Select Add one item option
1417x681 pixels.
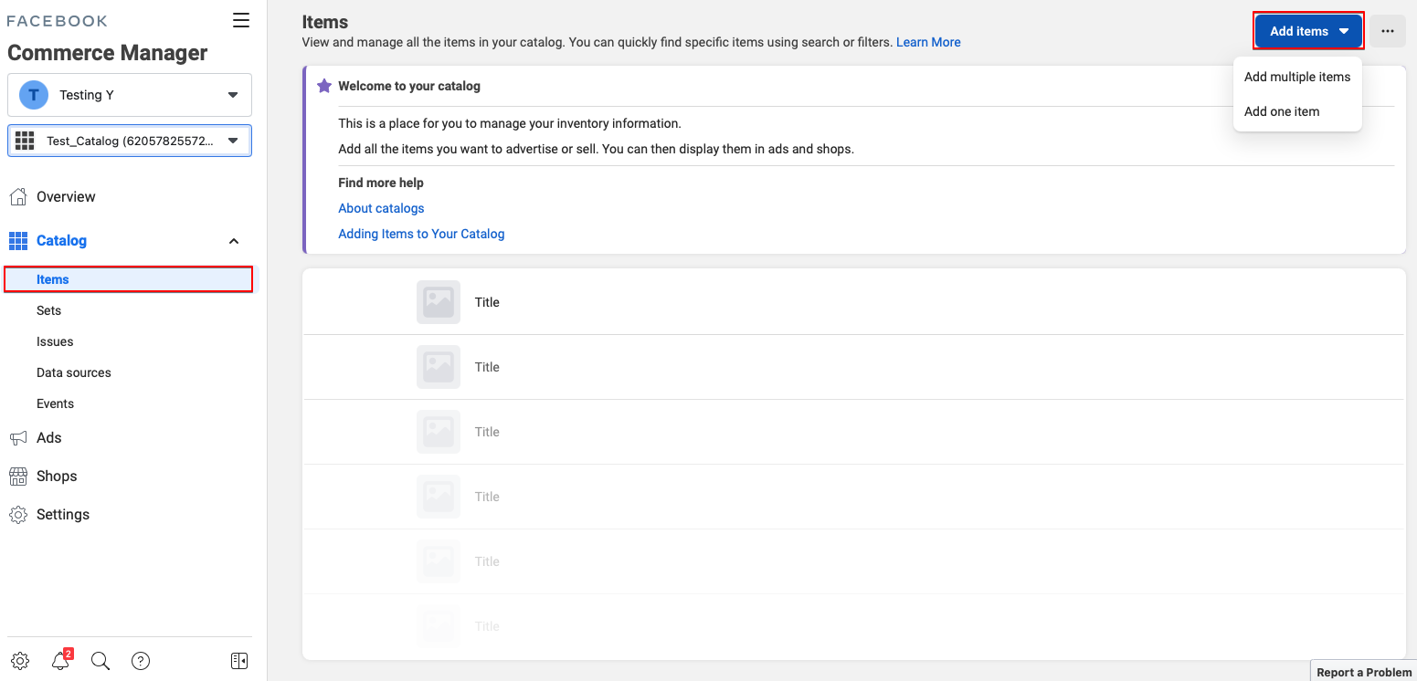pos(1281,111)
